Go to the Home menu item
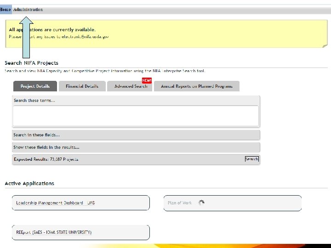This screenshot has height=248, width=331. 5,10
